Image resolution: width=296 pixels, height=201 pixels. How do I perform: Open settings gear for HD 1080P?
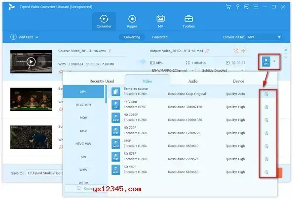point(266,120)
